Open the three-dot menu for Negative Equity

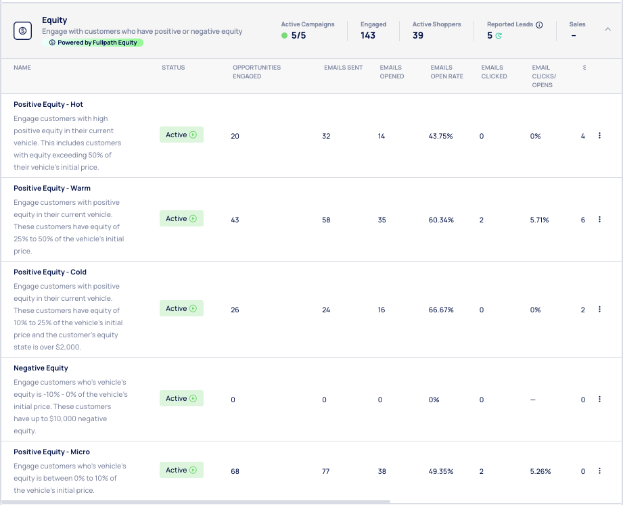coord(599,399)
